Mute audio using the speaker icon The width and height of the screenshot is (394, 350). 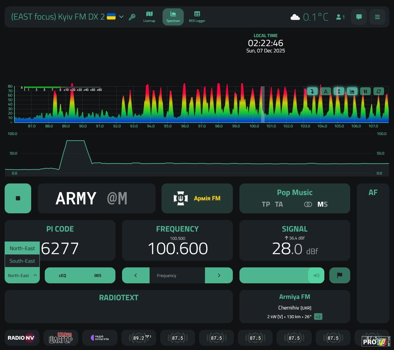(x=316, y=275)
